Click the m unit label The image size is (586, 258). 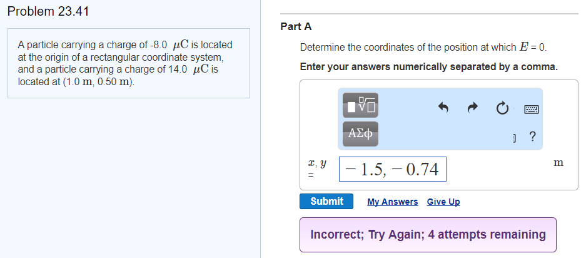[x=558, y=163]
